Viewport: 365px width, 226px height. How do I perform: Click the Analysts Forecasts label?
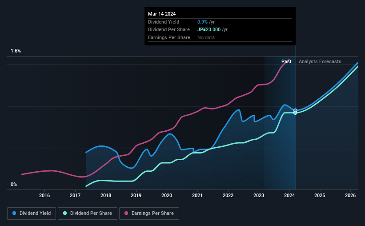coord(320,61)
